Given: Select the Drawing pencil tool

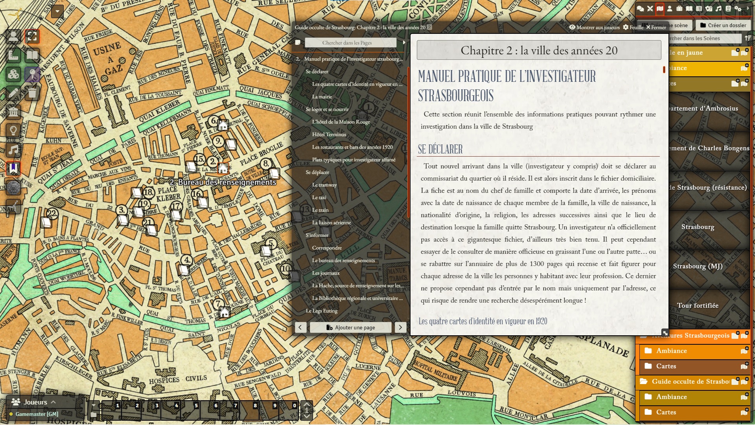Looking at the screenshot, I should tap(13, 93).
